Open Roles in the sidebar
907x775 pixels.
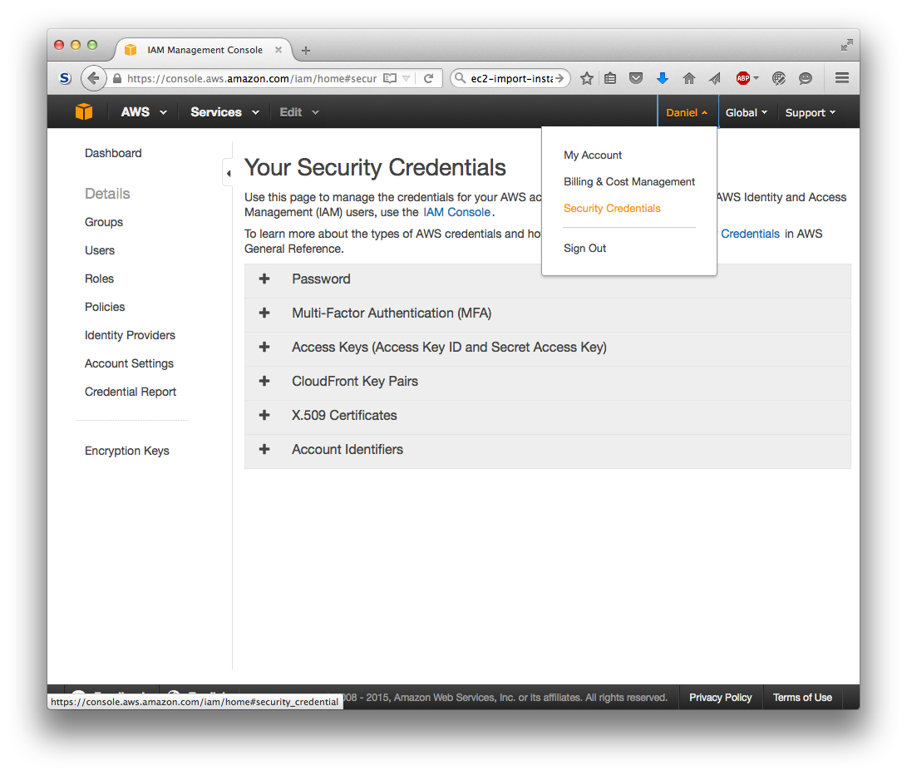tap(99, 279)
